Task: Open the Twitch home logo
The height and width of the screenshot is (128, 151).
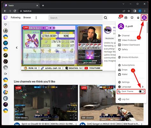Action: pos(5,18)
